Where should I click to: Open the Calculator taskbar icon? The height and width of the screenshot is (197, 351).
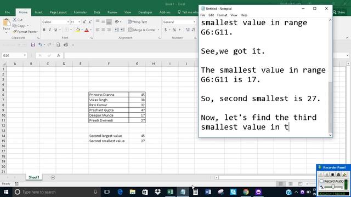195,192
